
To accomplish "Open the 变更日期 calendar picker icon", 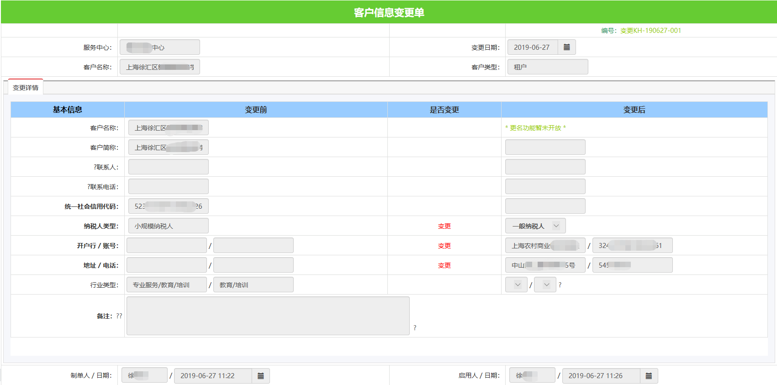I will (566, 47).
